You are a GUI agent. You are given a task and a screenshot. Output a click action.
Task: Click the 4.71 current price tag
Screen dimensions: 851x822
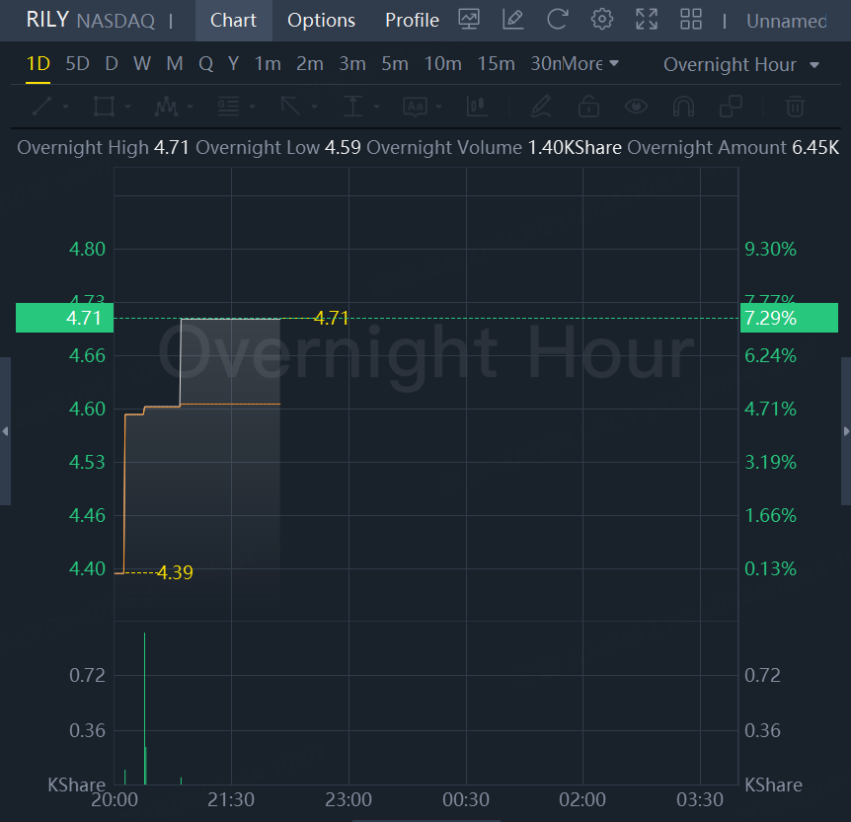point(64,318)
